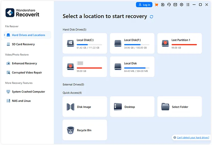Image resolution: width=212 pixels, height=145 pixels.
Task: Choose Disk Image quick access
Action: point(85,107)
